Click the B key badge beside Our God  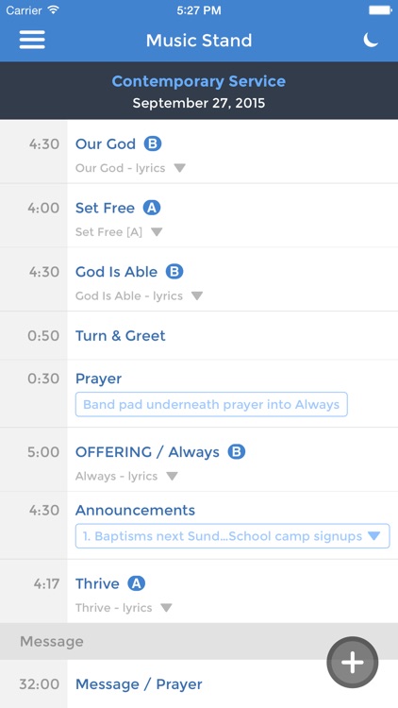[153, 144]
